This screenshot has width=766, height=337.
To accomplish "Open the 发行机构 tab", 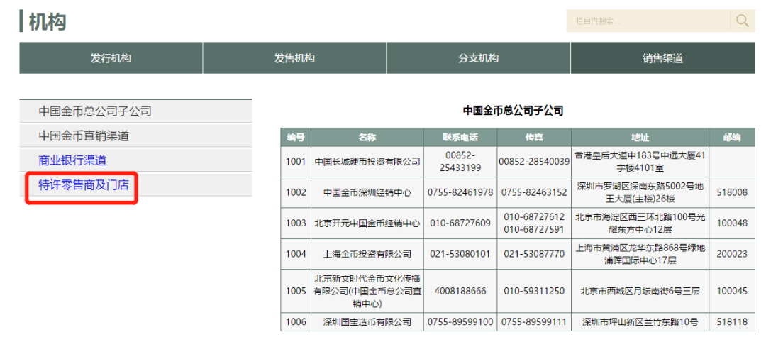I will tap(111, 58).
